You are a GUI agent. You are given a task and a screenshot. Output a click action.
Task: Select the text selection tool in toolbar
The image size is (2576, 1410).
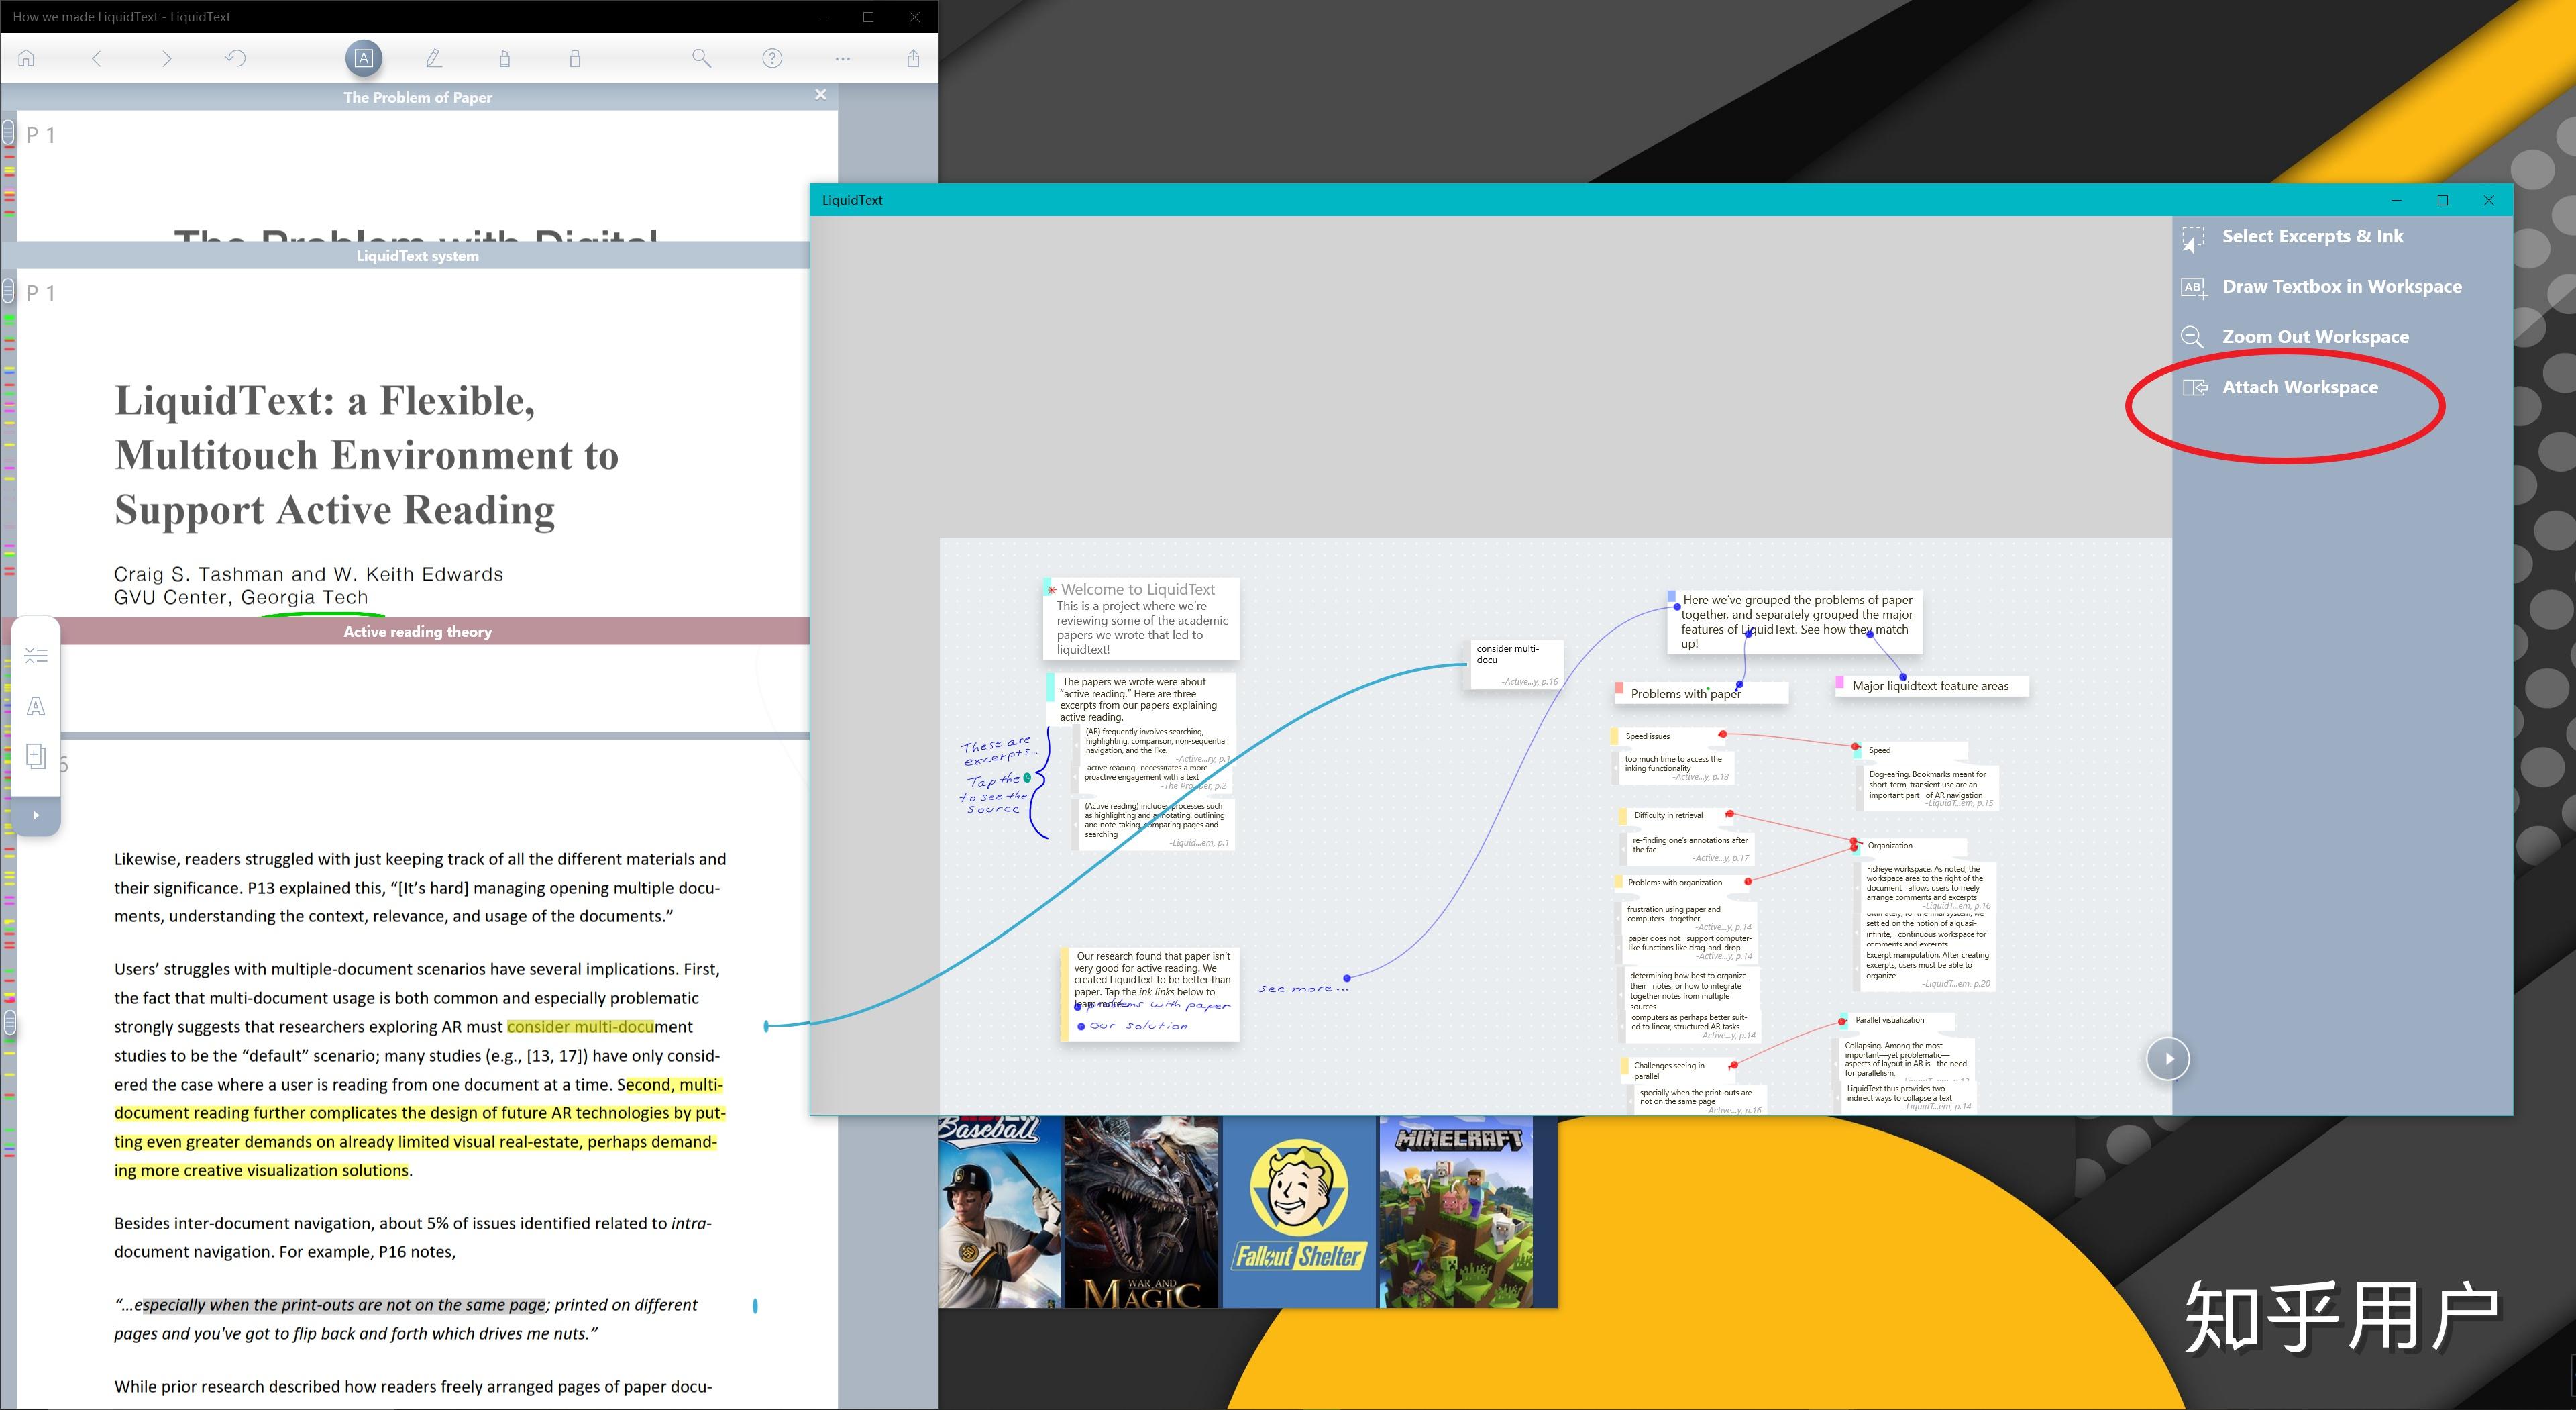(x=364, y=58)
